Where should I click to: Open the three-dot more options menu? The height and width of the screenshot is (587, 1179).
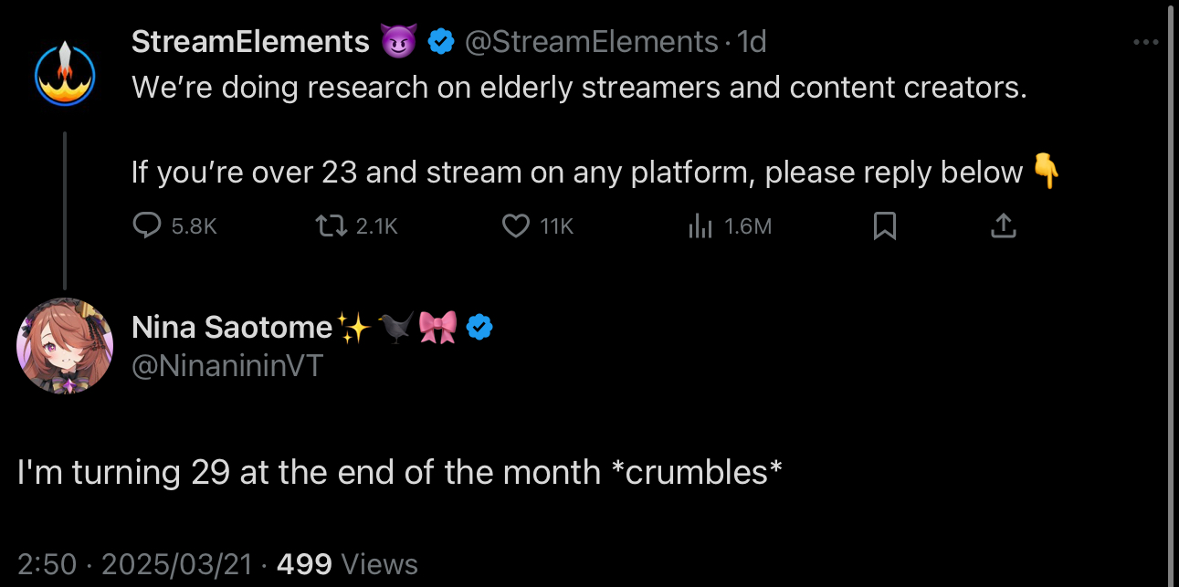point(1145,42)
